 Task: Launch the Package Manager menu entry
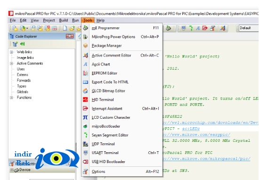[x=122, y=46]
